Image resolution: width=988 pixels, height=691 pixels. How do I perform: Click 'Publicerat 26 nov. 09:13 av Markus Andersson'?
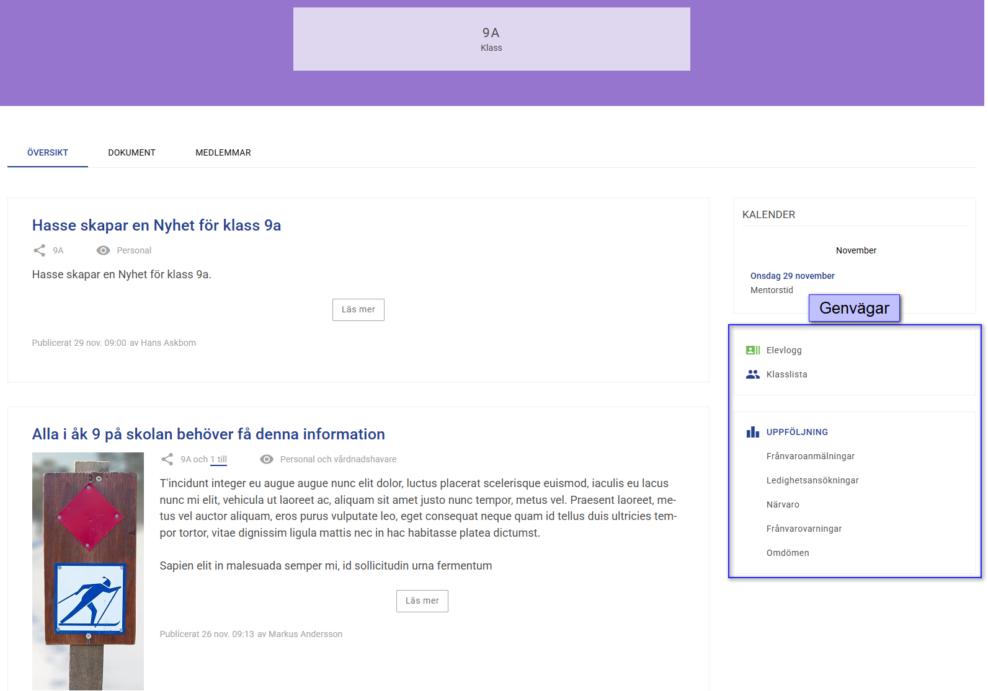coord(251,634)
